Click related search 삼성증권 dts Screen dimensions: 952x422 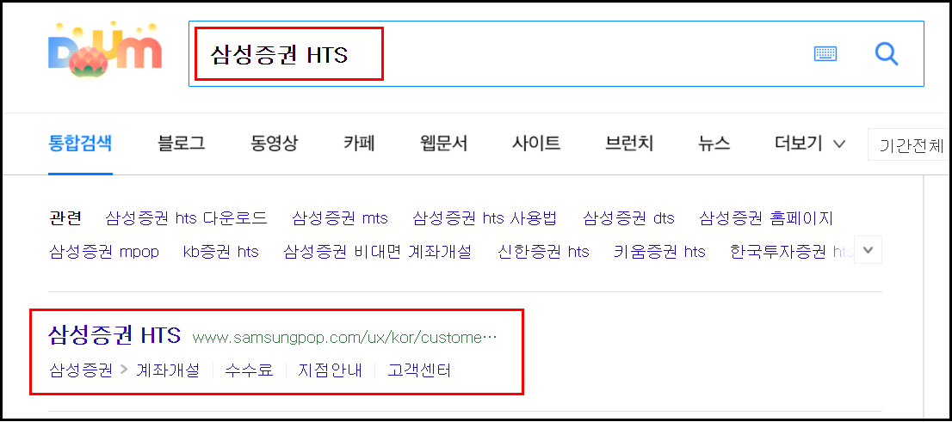tap(628, 218)
